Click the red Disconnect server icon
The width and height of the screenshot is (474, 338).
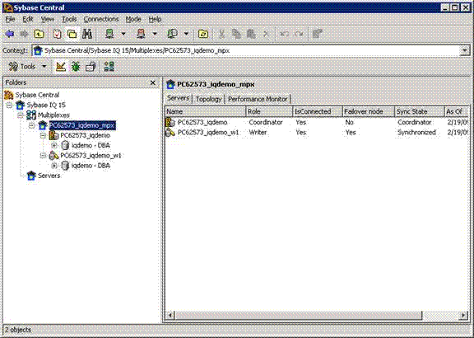[141, 34]
